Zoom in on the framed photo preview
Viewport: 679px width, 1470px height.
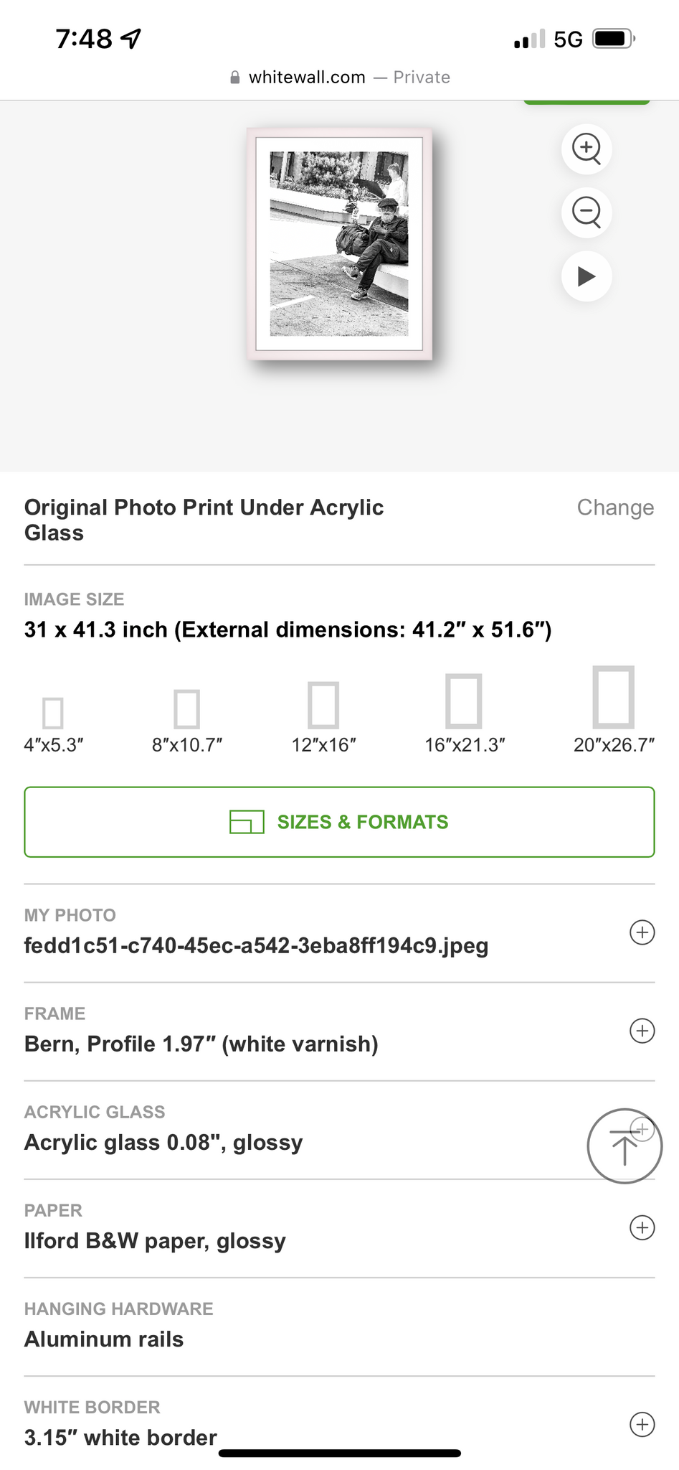click(587, 149)
